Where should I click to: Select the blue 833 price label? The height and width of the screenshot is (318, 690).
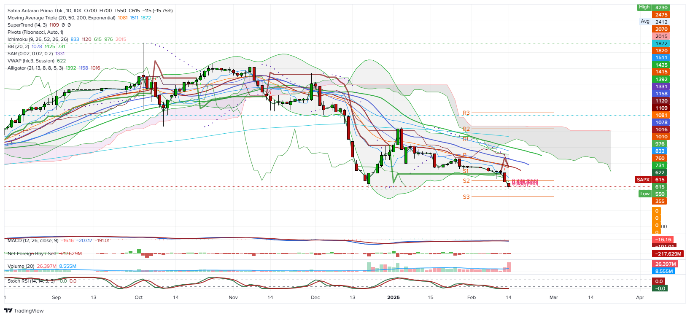(x=660, y=151)
